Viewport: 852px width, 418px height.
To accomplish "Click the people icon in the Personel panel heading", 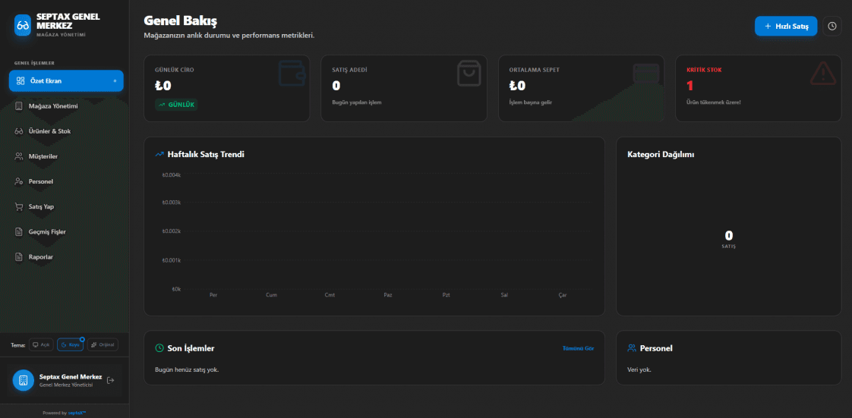I will [x=631, y=348].
